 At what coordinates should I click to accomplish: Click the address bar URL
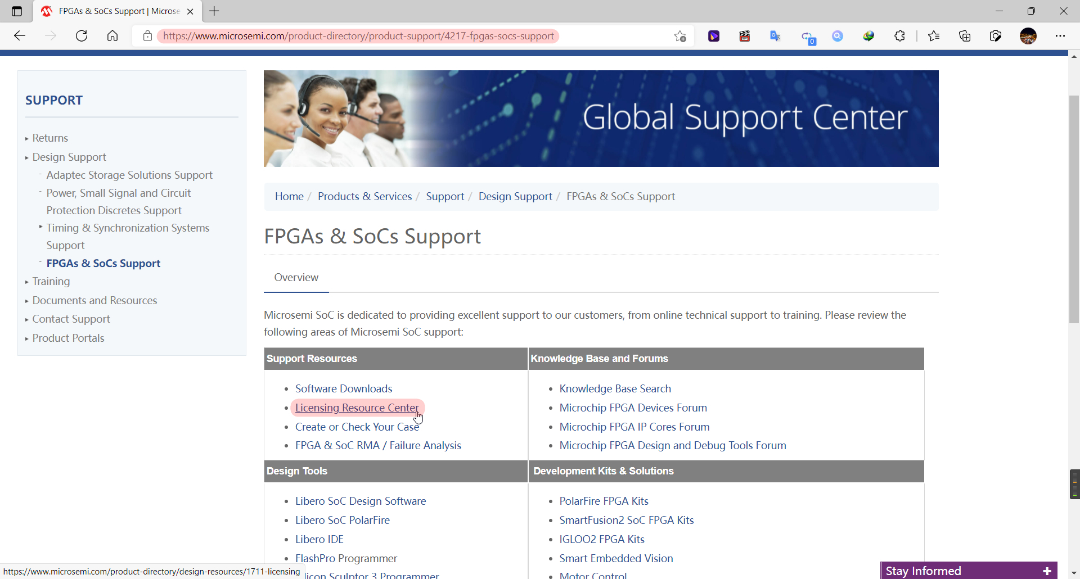[x=358, y=36]
